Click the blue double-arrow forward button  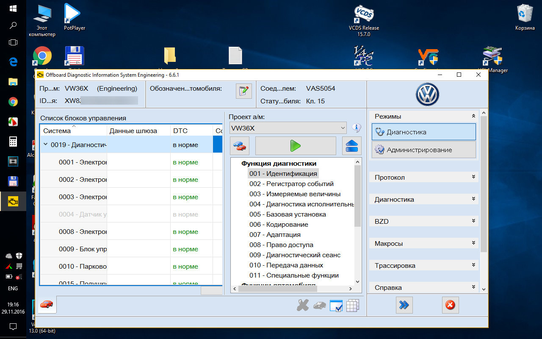[404, 305]
